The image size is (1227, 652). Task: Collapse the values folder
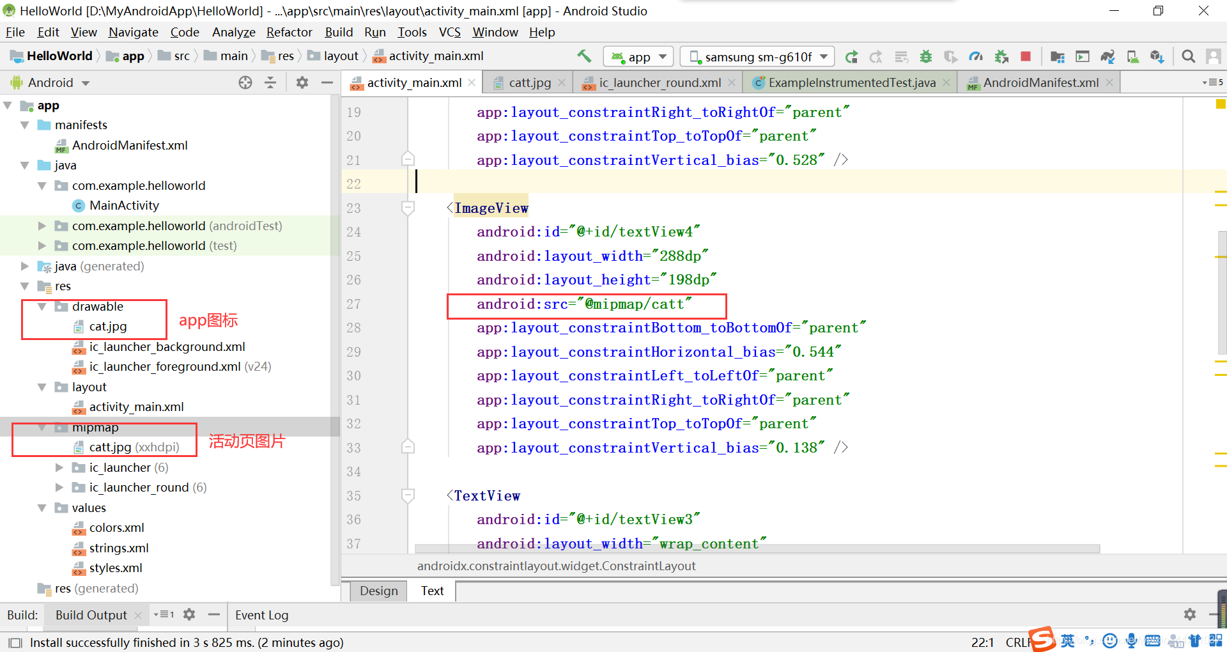click(x=42, y=508)
